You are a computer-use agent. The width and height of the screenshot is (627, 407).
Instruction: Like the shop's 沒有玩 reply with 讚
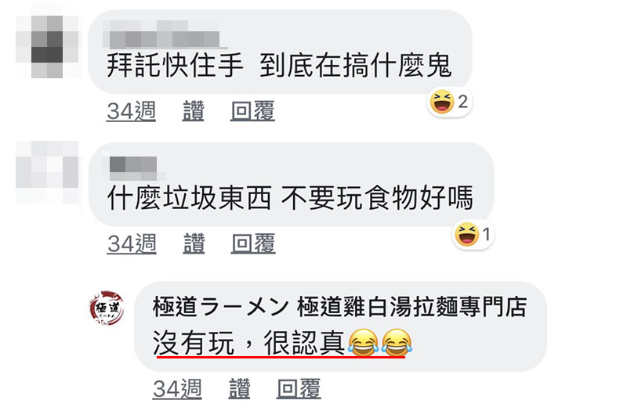click(240, 389)
